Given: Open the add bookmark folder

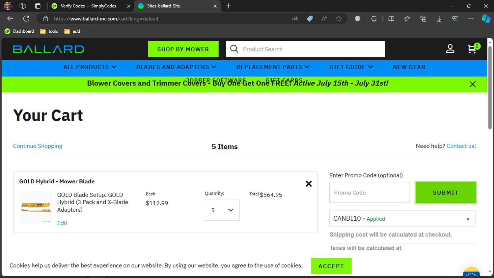Looking at the screenshot, I should pos(72,31).
